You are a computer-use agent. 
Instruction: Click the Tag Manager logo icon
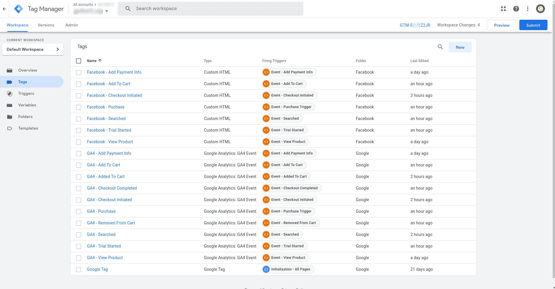coord(19,9)
